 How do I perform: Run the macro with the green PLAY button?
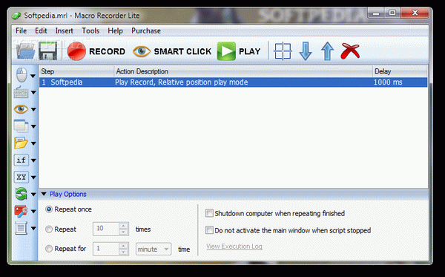click(x=239, y=51)
